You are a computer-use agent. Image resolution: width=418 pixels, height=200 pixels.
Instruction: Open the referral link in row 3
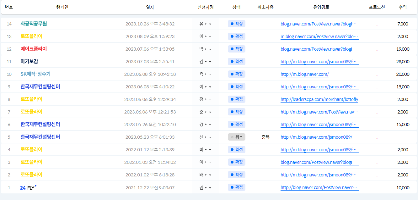[x=319, y=162]
